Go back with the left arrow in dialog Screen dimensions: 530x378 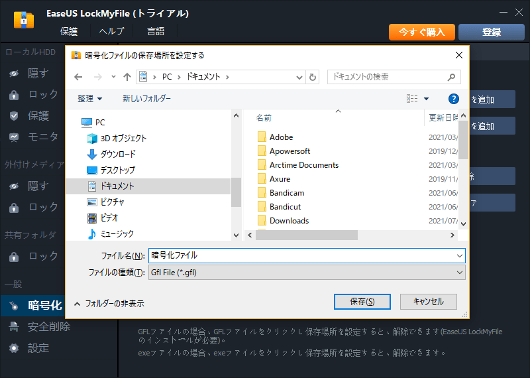pyautogui.click(x=78, y=77)
